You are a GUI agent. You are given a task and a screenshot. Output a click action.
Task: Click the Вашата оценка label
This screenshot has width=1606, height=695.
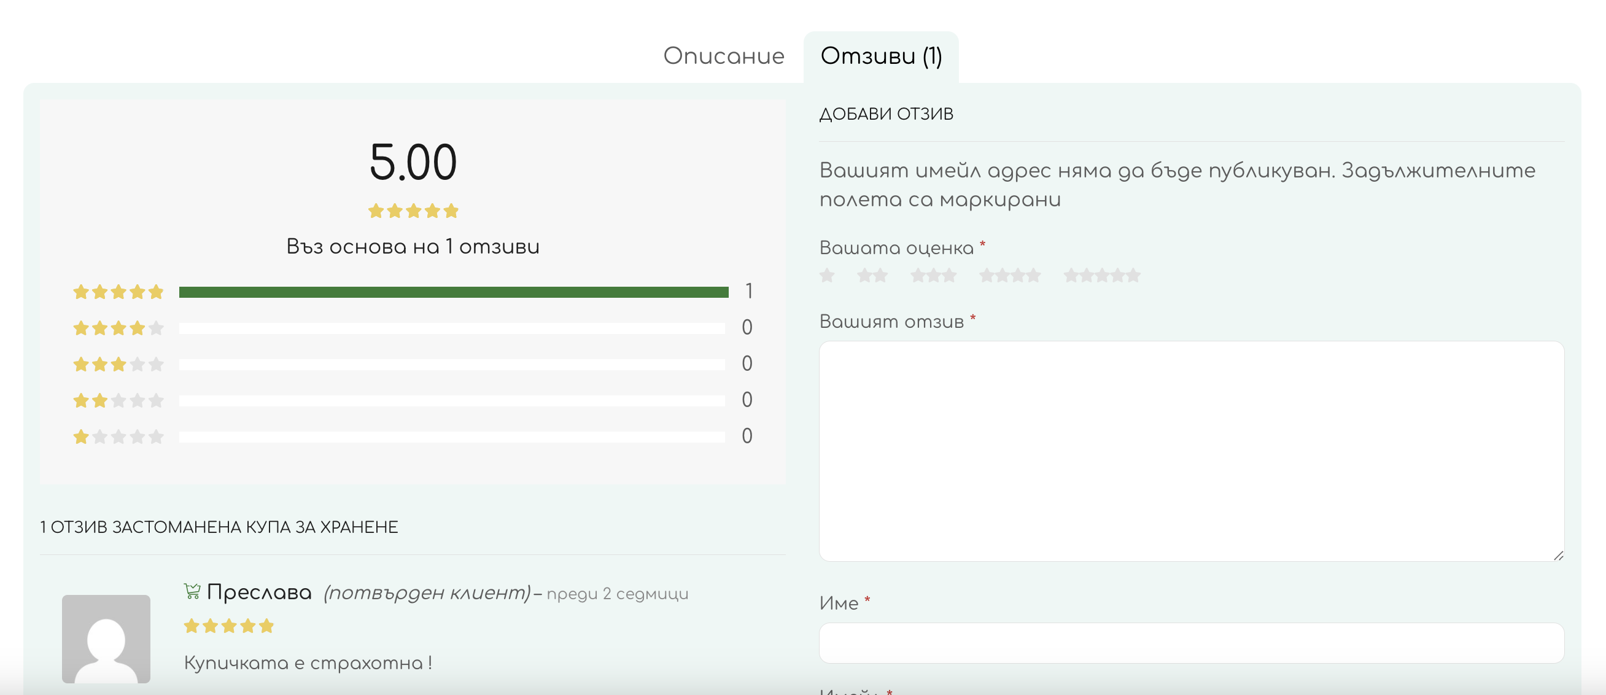(x=896, y=248)
